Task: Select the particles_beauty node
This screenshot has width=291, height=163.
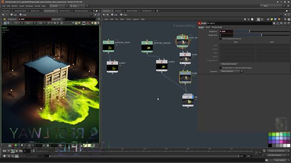Action: click(147, 47)
